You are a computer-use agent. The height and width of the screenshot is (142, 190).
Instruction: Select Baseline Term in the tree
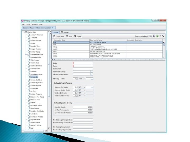pyautogui.click(x=35, y=46)
